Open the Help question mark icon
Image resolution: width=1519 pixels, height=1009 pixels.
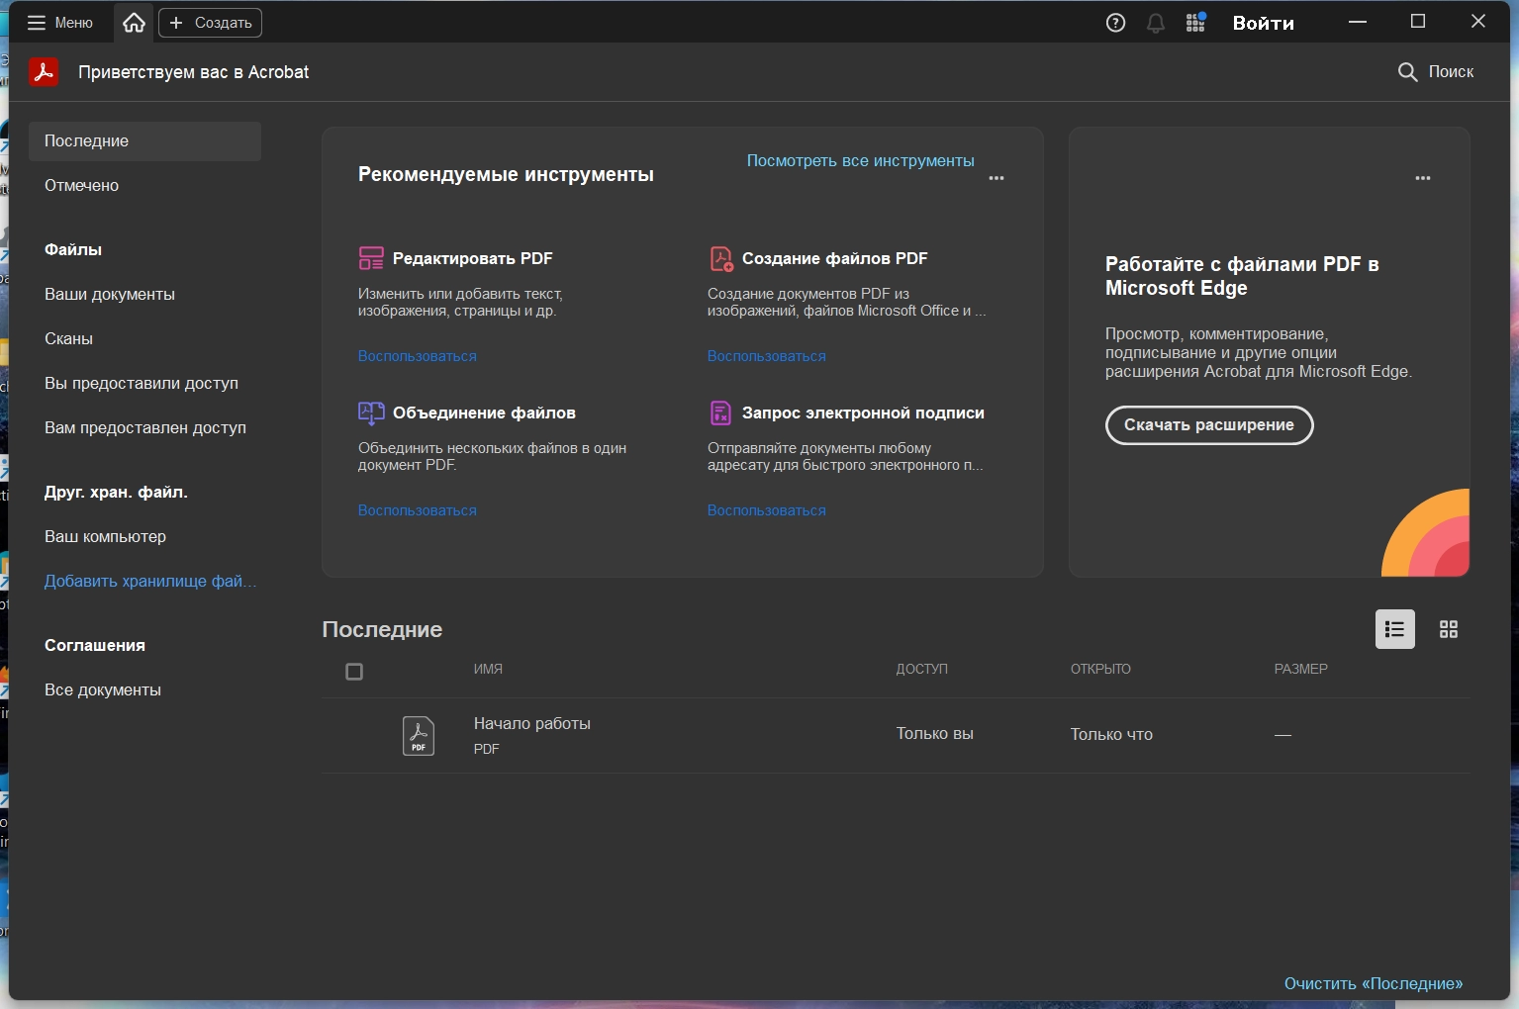click(1115, 23)
